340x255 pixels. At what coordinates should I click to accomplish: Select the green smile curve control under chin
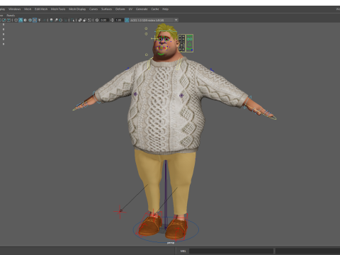pyautogui.click(x=161, y=55)
